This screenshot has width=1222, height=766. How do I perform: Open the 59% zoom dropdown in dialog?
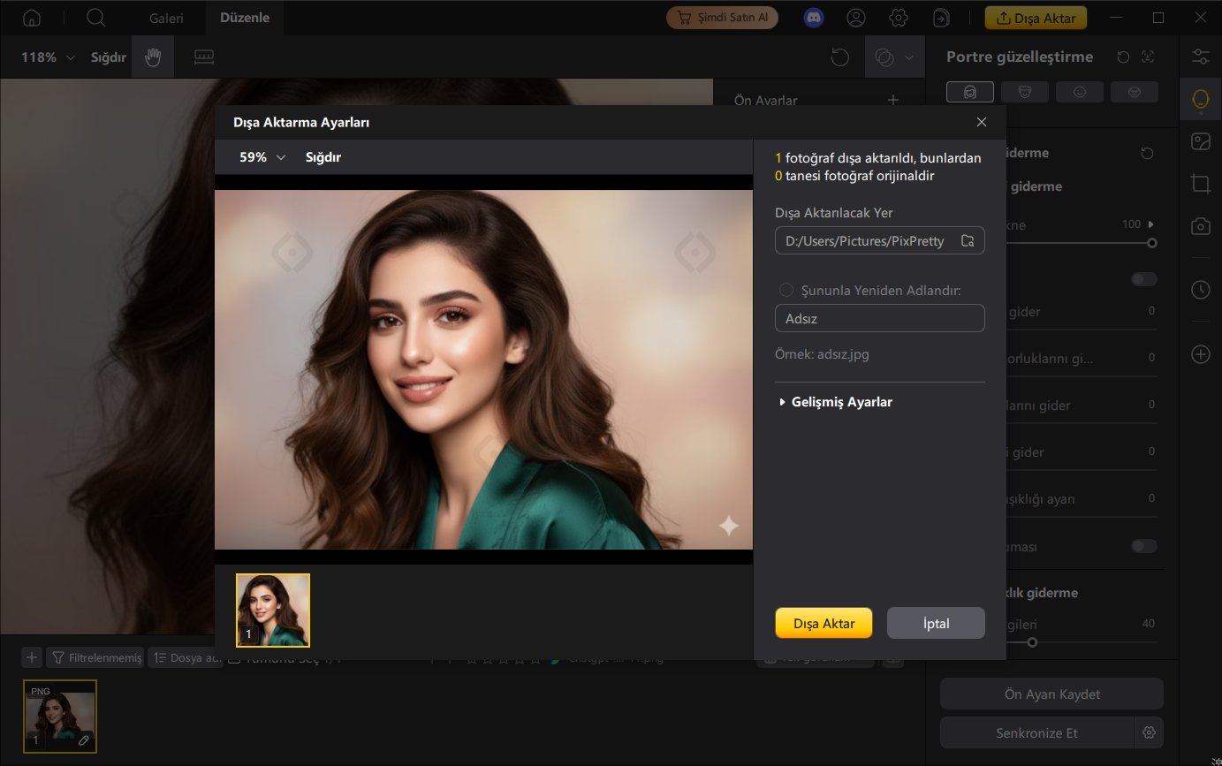tap(262, 157)
